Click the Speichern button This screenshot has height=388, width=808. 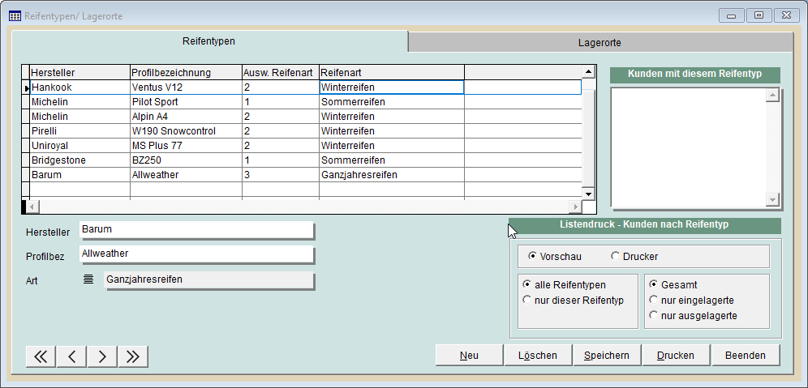pos(607,355)
